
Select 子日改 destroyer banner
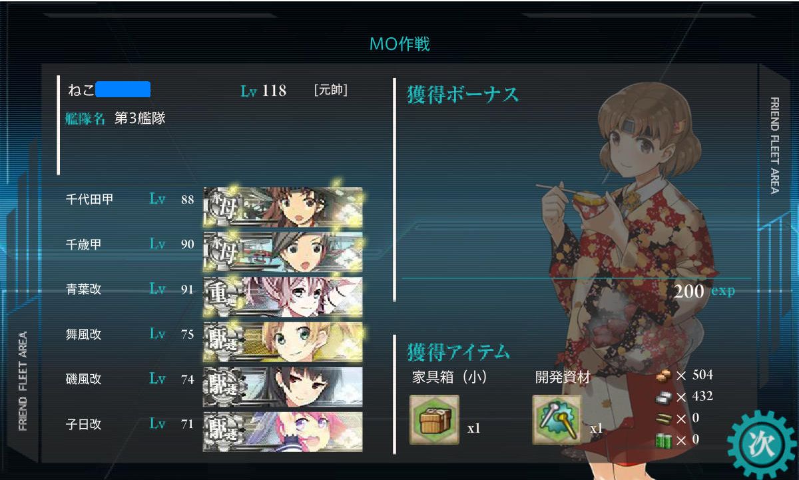tap(283, 424)
